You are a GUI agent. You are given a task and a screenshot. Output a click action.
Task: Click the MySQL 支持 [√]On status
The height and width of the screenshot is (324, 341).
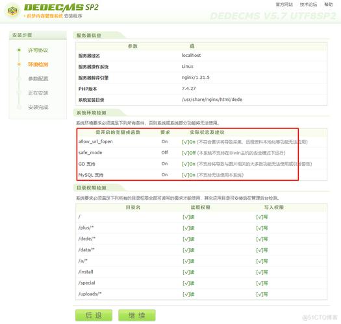point(188,175)
